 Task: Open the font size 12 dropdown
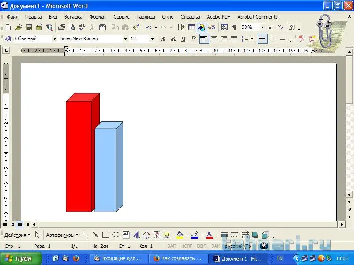coord(153,39)
